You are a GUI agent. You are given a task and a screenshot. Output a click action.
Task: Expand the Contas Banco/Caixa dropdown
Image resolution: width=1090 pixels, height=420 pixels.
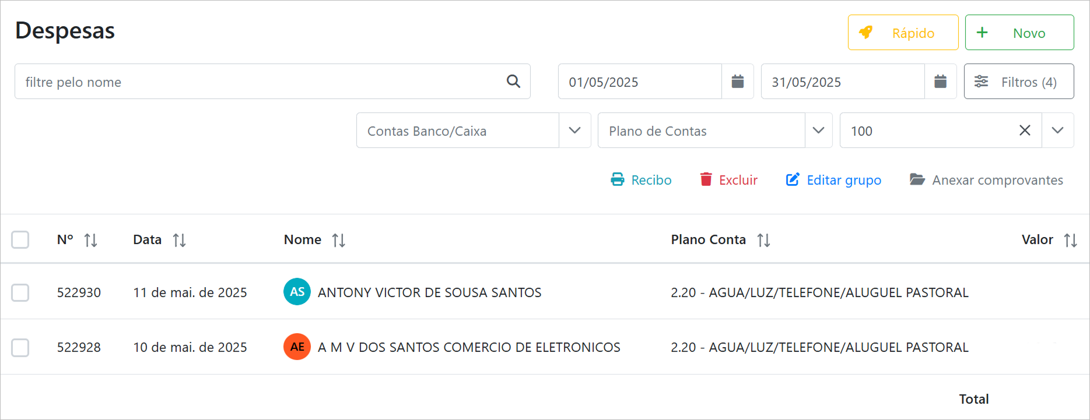click(x=574, y=130)
